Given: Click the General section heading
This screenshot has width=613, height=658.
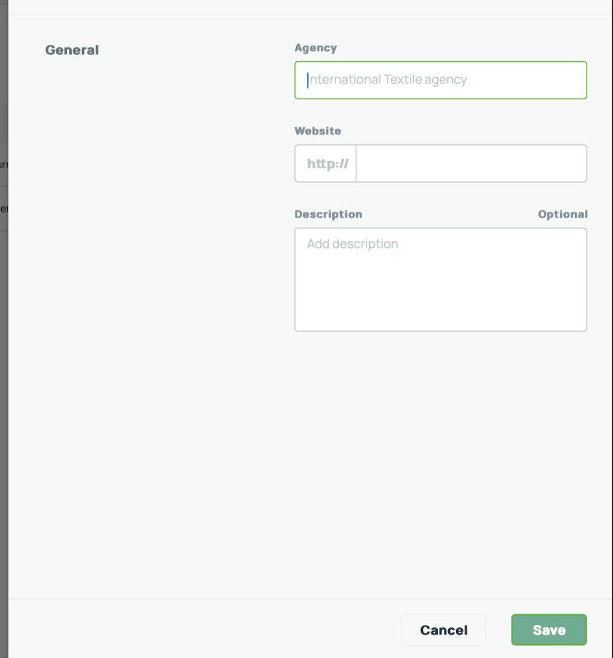Looking at the screenshot, I should coord(72,50).
